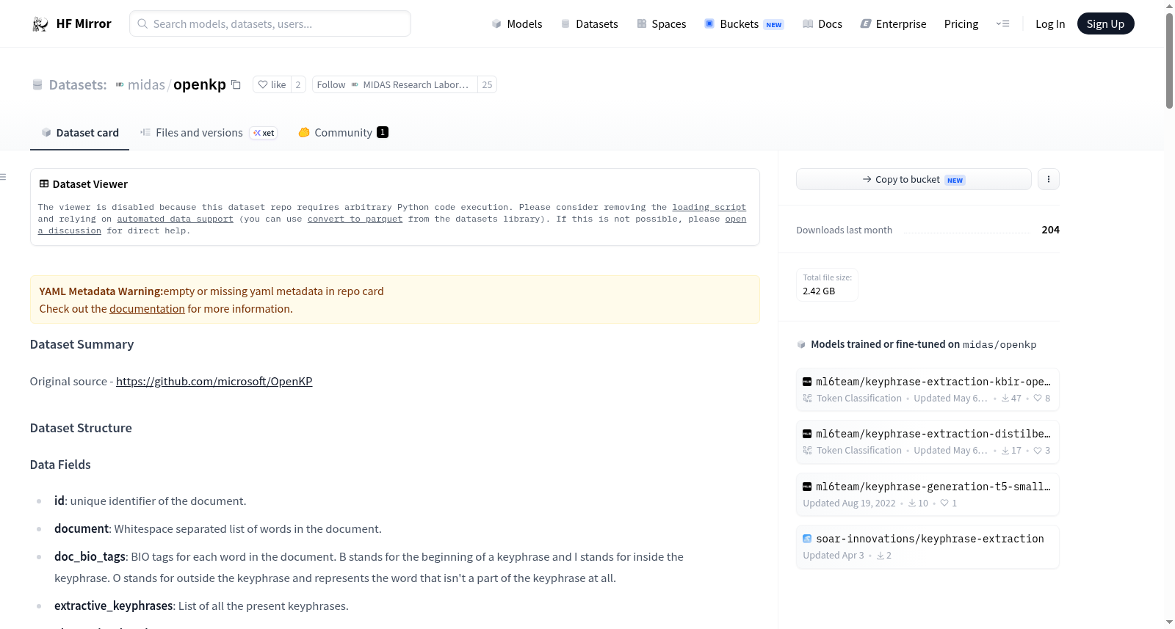Click the Spaces icon in navbar
1175x629 pixels.
click(x=642, y=23)
